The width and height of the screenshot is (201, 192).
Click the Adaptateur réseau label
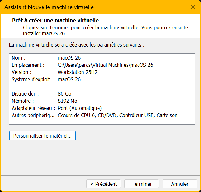click(33, 108)
